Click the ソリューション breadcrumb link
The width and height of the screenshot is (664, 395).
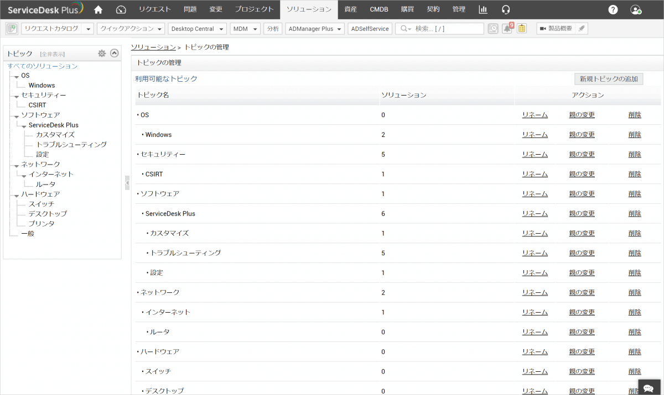[x=153, y=47]
